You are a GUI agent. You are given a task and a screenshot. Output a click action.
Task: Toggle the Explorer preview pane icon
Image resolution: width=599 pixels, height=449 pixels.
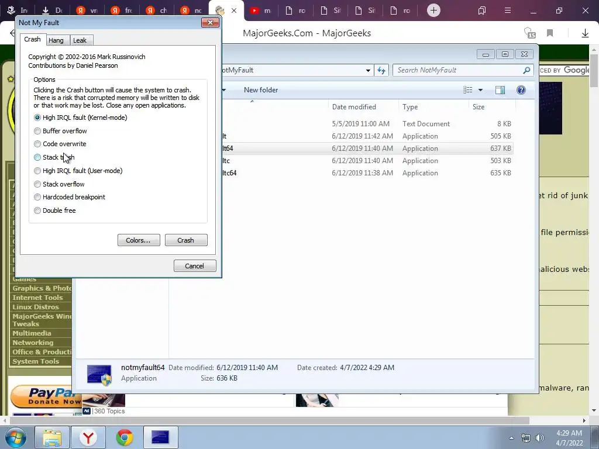500,90
